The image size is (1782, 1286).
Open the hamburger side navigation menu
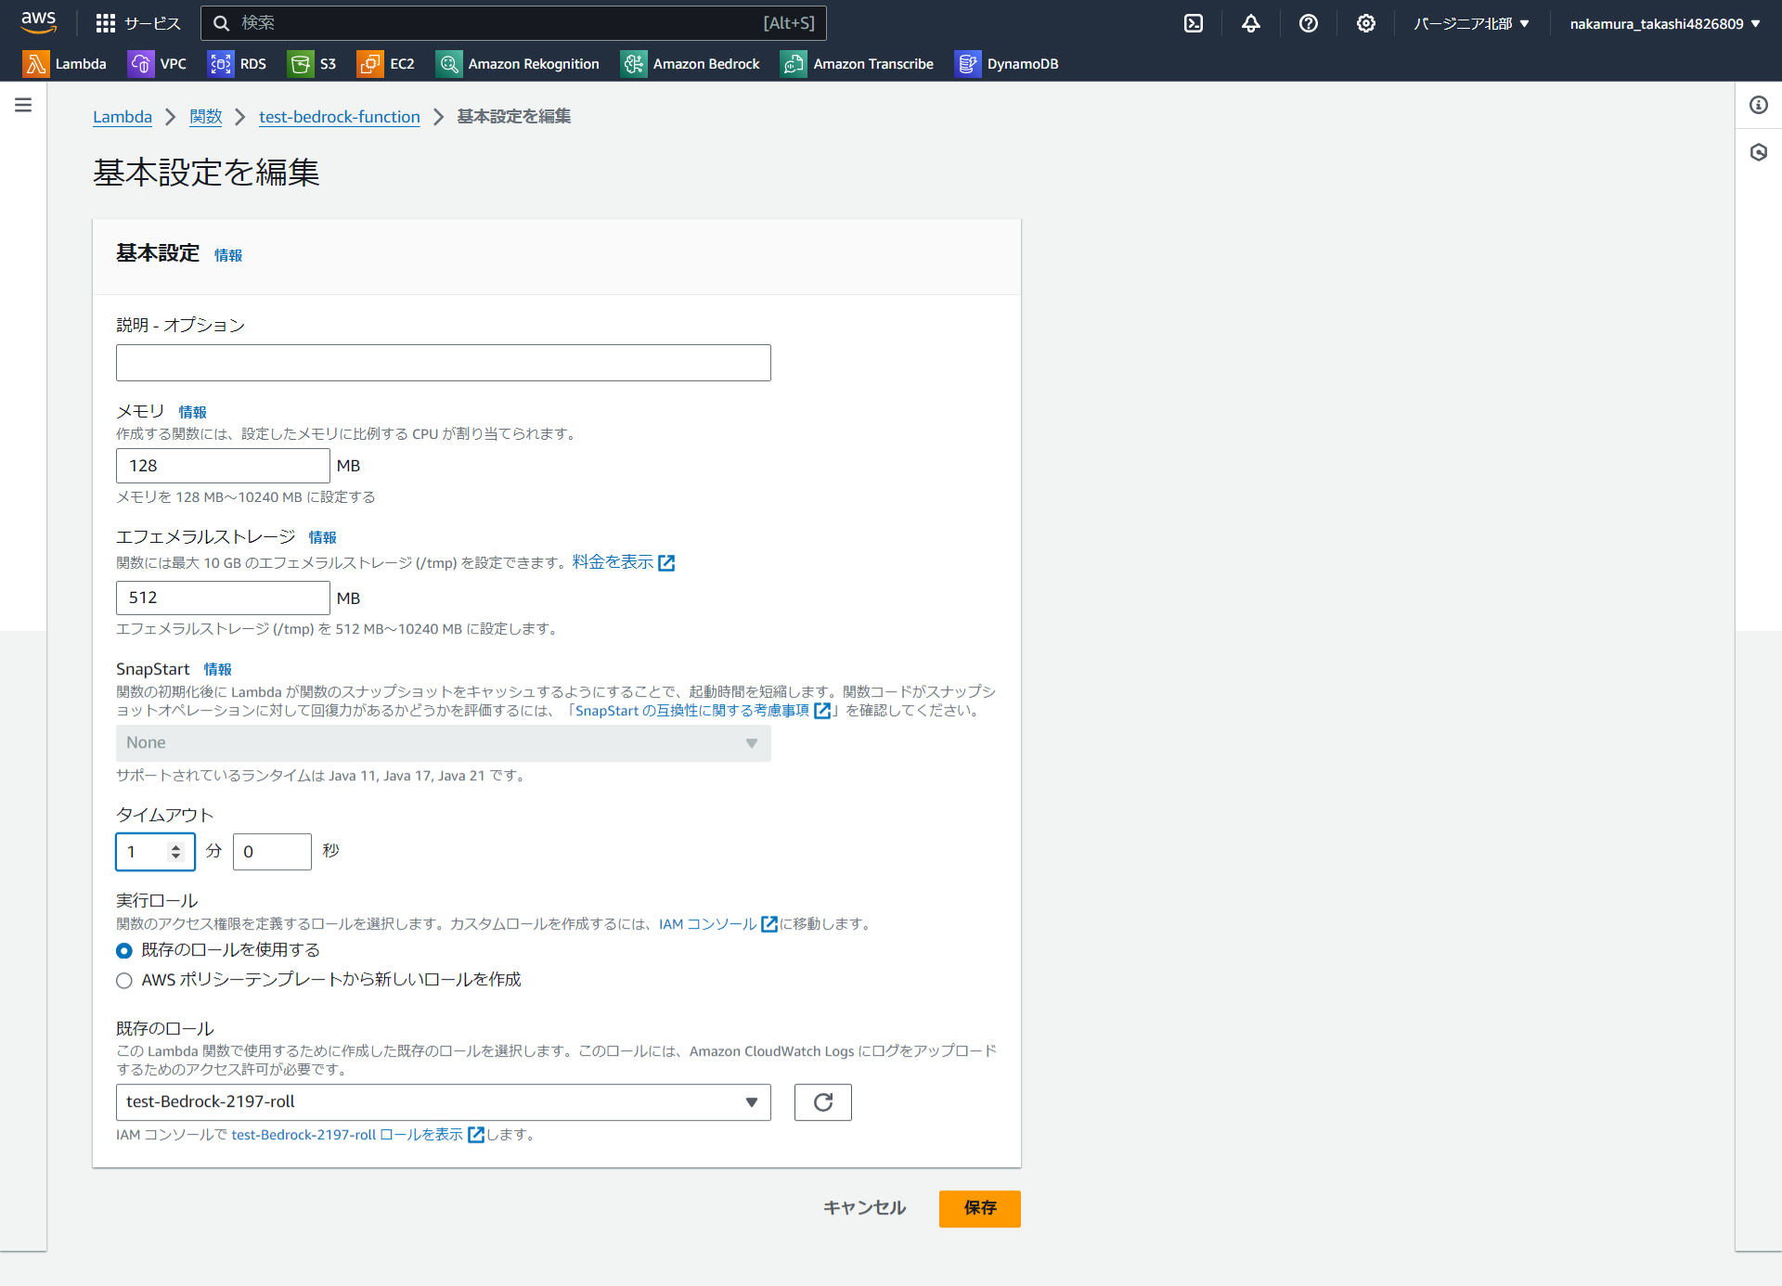pos(23,105)
